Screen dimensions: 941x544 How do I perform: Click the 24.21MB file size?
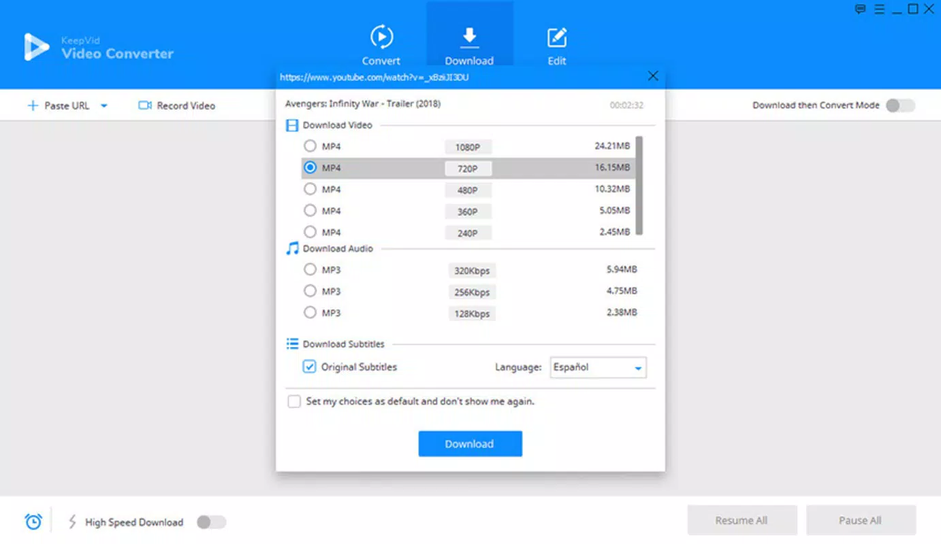coord(612,146)
